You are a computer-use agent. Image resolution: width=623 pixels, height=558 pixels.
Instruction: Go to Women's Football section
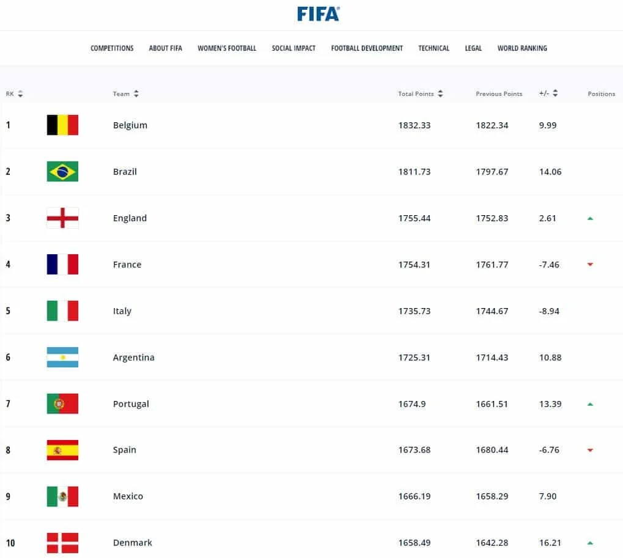227,48
